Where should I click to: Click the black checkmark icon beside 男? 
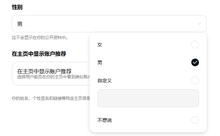point(195,62)
